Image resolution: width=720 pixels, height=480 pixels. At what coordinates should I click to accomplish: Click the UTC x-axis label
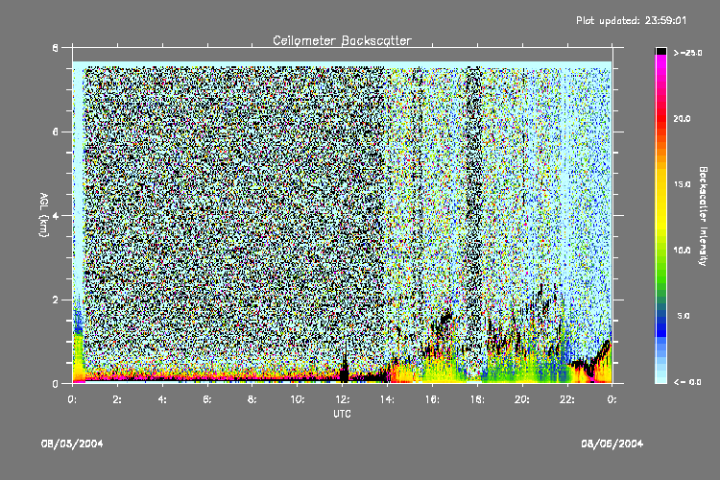(342, 414)
